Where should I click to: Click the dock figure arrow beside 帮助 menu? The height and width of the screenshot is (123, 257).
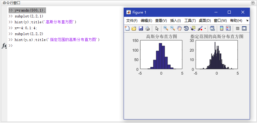pos(247,21)
